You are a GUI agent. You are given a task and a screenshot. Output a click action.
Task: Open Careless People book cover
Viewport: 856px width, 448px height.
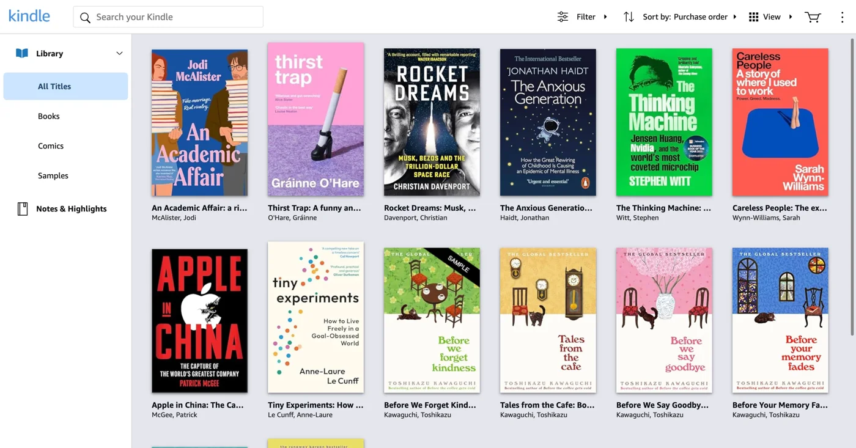[x=780, y=122]
